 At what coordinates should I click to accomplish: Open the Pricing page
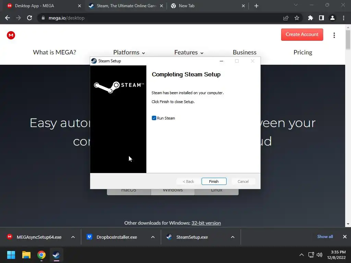(x=303, y=52)
